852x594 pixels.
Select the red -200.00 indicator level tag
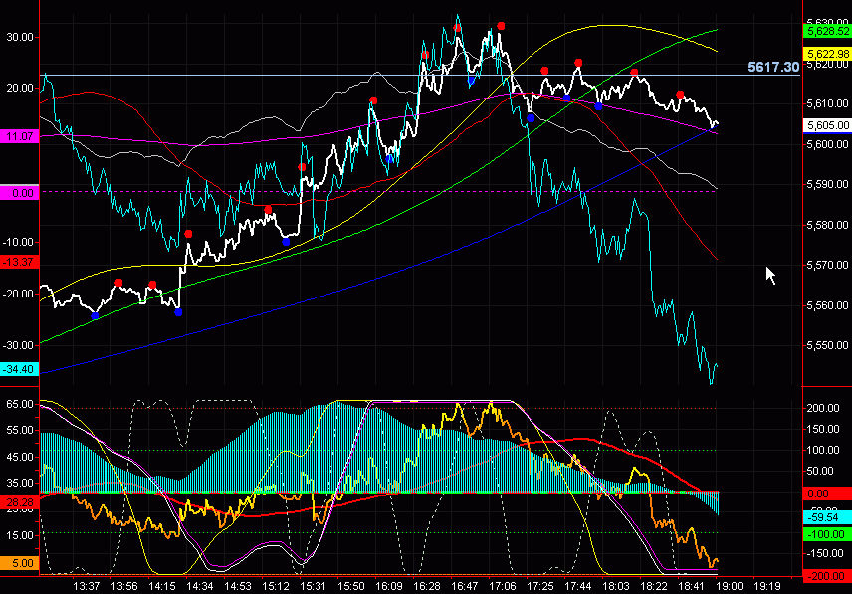(x=827, y=576)
